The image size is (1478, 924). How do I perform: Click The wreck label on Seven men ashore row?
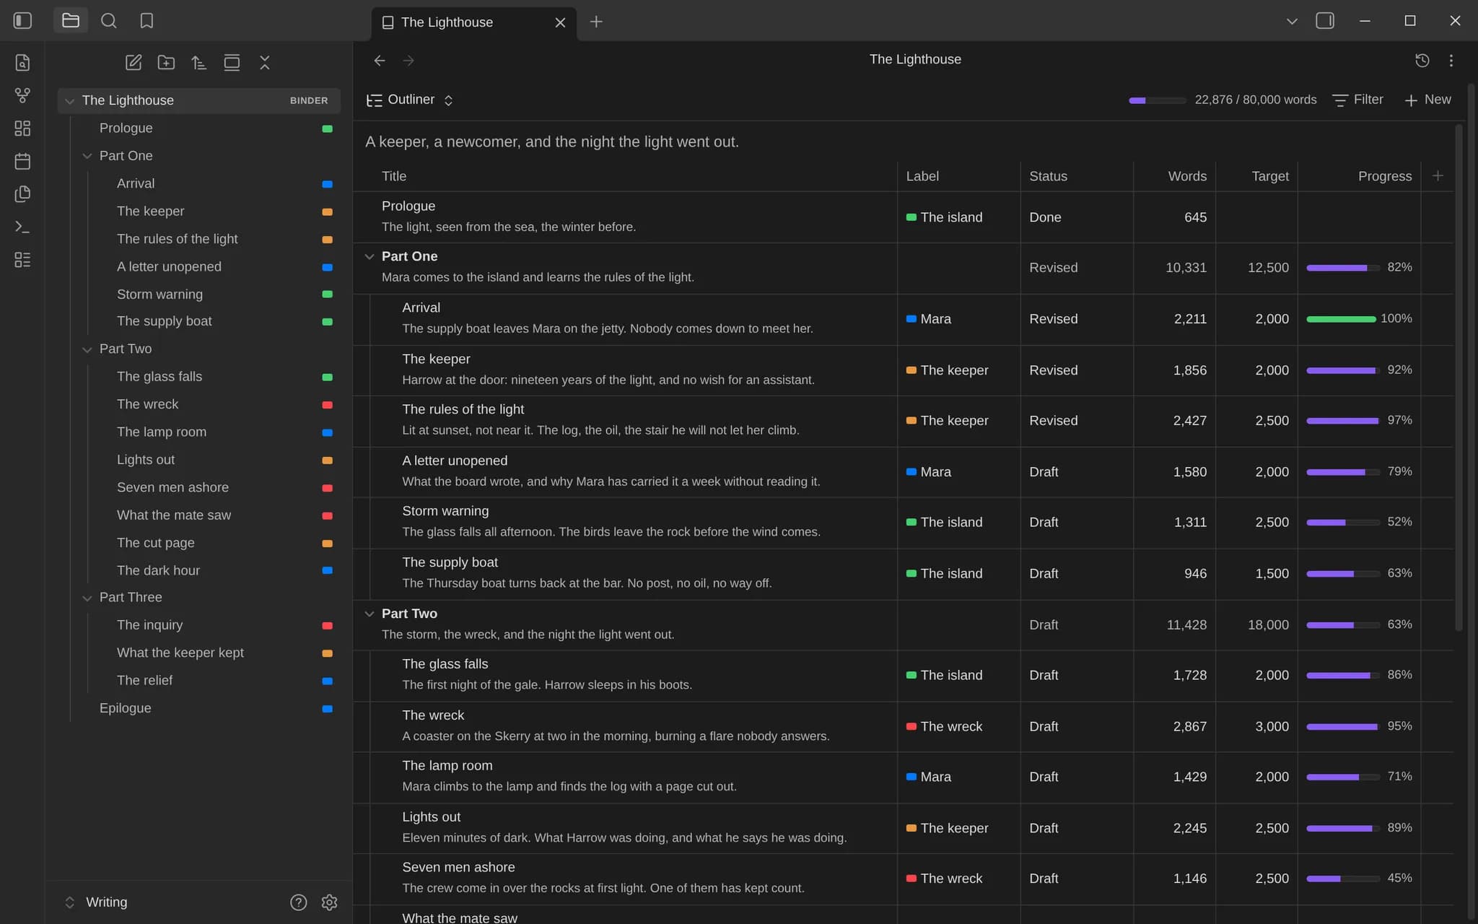(x=944, y=879)
